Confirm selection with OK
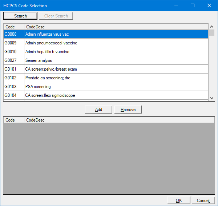The height and width of the screenshot is (206, 218). point(179,200)
